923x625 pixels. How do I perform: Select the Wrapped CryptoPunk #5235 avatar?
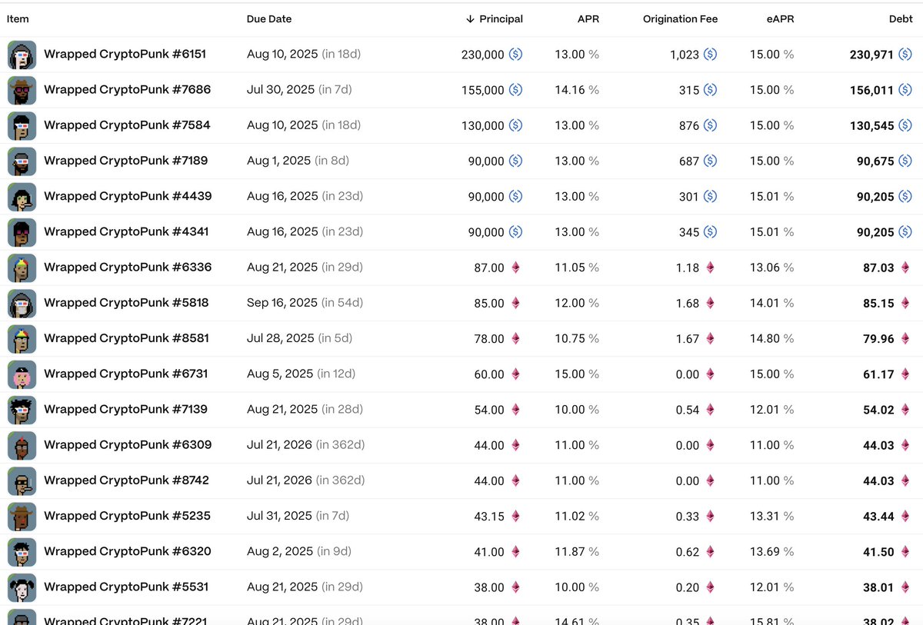[22, 516]
